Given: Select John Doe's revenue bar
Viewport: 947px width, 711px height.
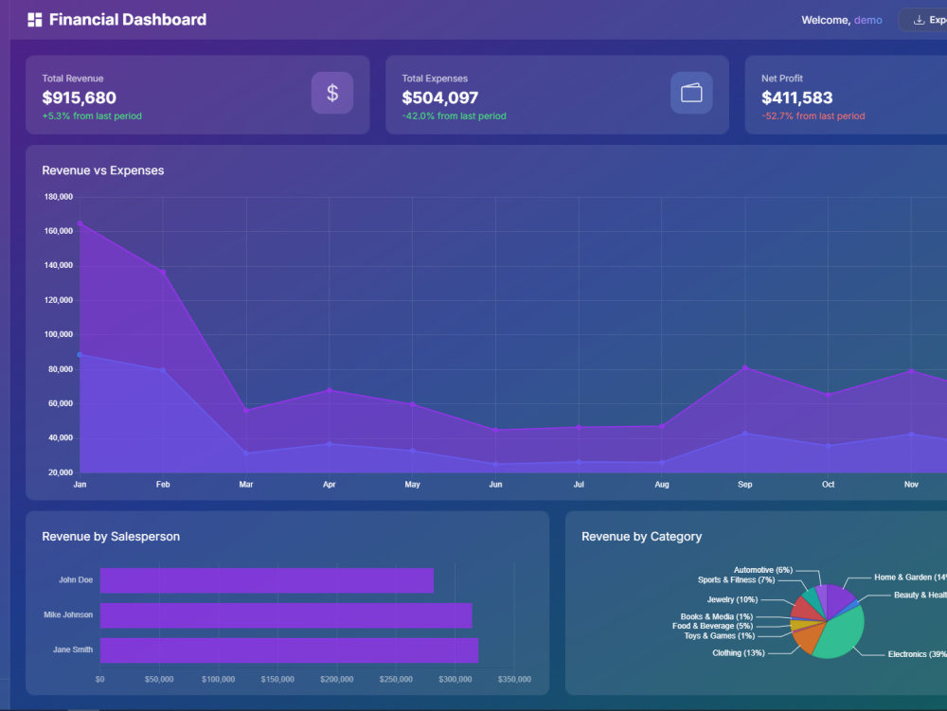Looking at the screenshot, I should point(267,580).
